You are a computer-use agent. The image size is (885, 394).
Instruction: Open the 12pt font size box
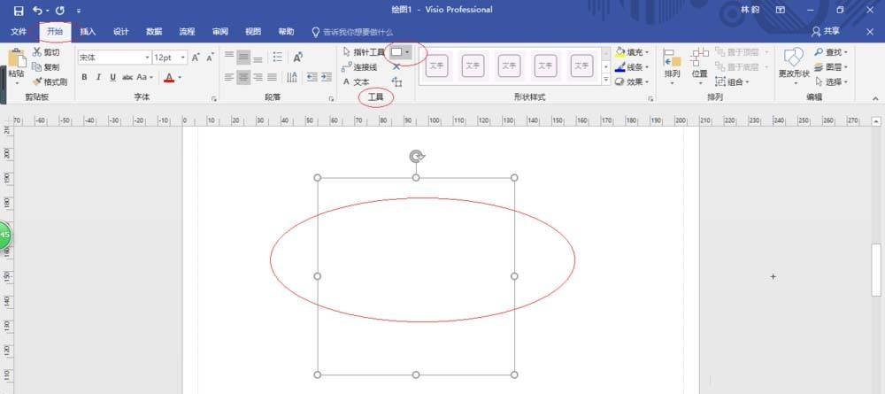pyautogui.click(x=170, y=58)
